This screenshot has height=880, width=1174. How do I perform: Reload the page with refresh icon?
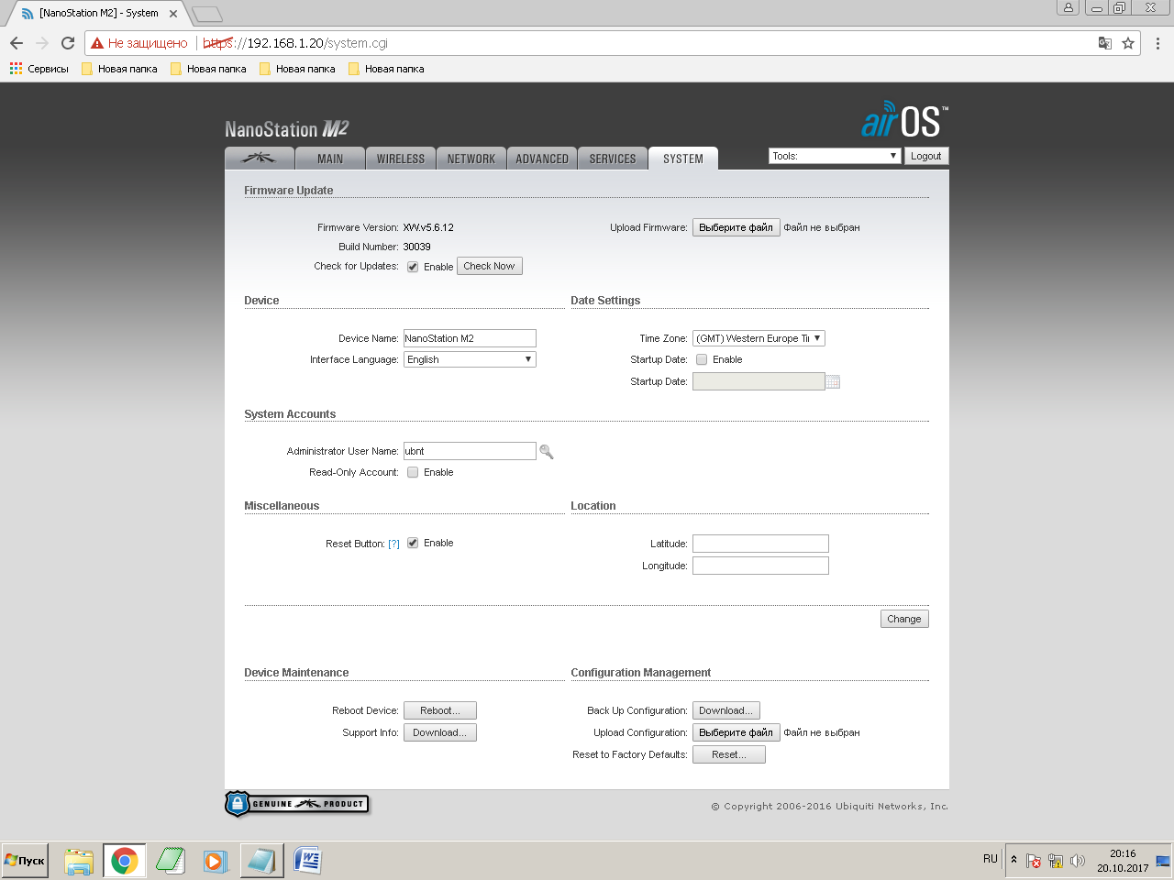(x=68, y=43)
